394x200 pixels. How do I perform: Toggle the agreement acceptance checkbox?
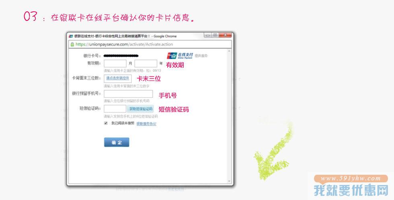point(106,123)
